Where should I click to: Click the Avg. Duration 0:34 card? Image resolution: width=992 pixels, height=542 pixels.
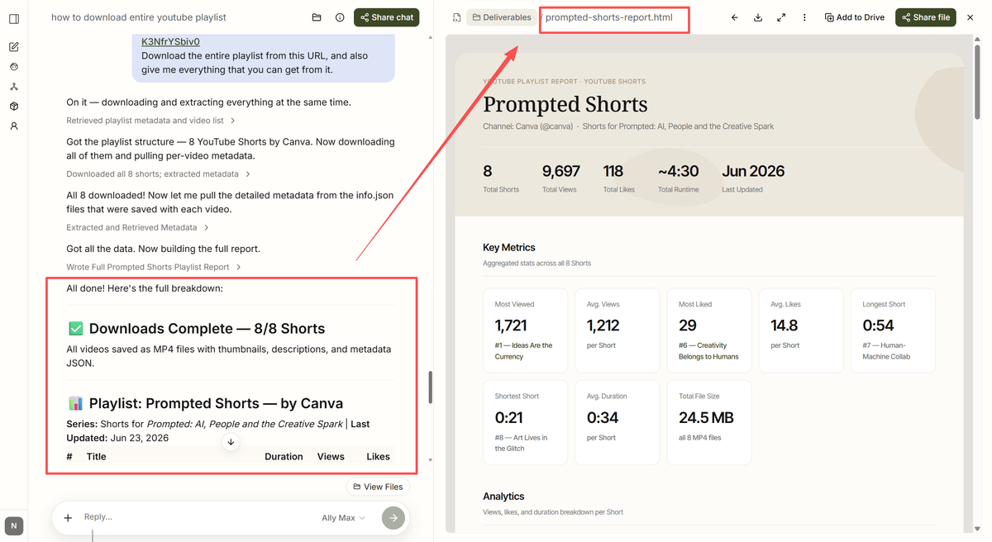click(618, 422)
